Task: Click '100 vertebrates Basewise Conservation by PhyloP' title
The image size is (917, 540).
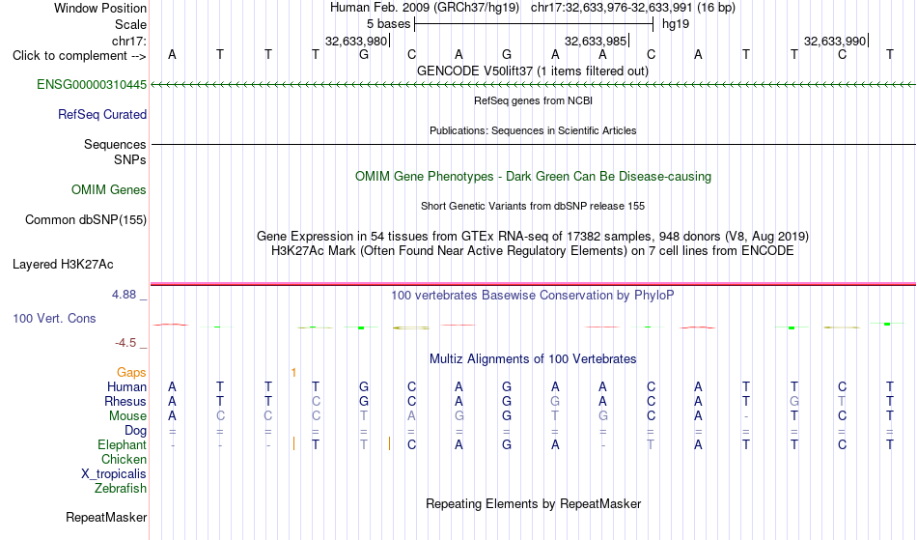Action: (533, 296)
